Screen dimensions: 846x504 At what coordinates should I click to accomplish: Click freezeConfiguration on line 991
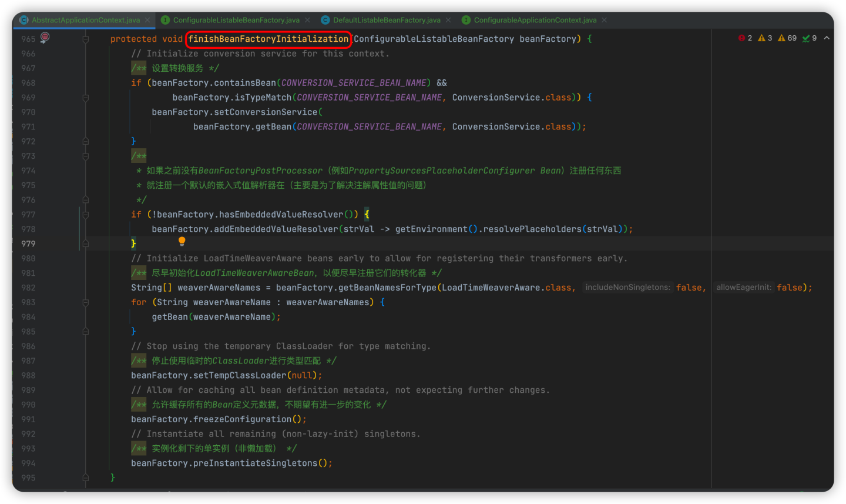[243, 419]
